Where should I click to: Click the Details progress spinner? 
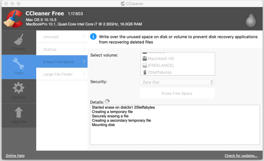point(107,101)
